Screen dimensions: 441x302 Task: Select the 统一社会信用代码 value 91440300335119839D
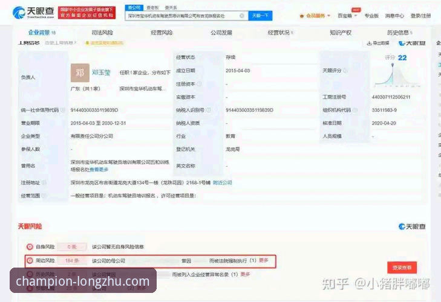[x=94, y=110]
